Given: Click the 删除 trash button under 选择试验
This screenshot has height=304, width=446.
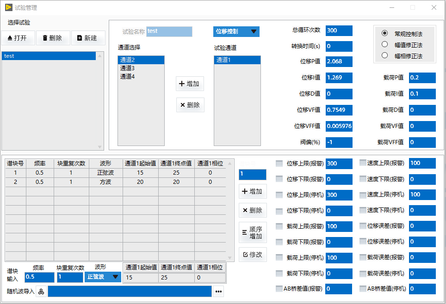Looking at the screenshot, I should pos(52,38).
